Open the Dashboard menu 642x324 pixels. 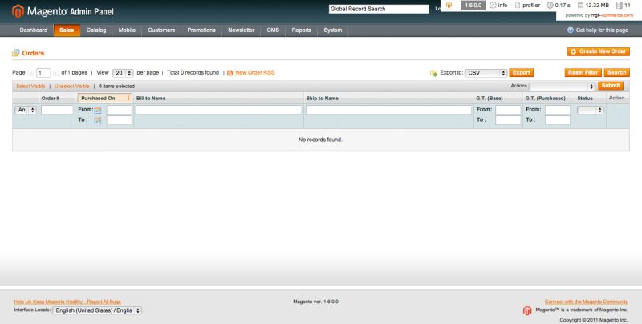tap(34, 30)
